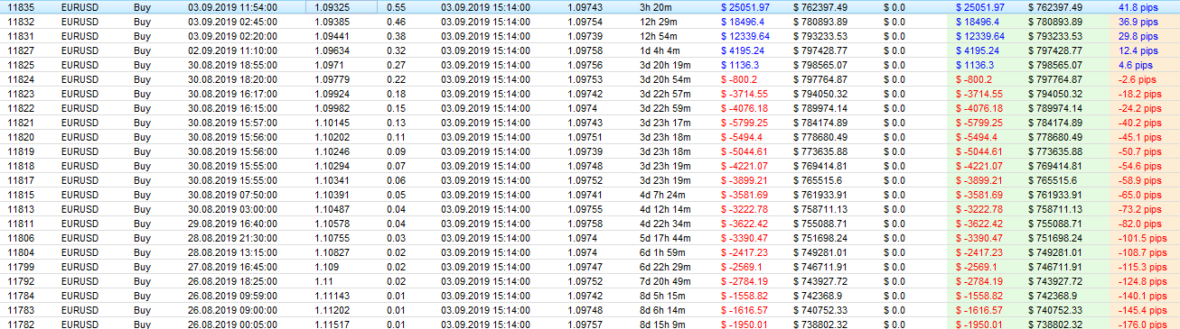Image resolution: width=1180 pixels, height=329 pixels.
Task: Click open time 02.09.2019 11:10:00
Action: click(226, 50)
